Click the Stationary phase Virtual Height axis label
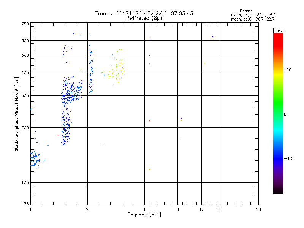This screenshot has height=228, width=304. (17, 114)
